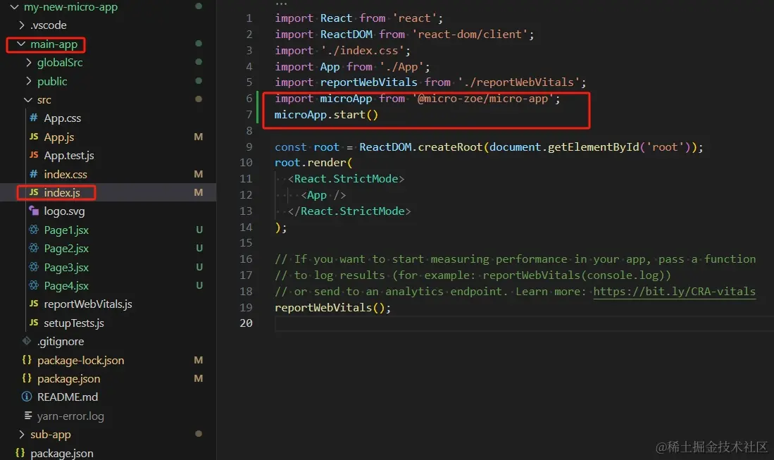This screenshot has width=774, height=460.
Task: Open the Page3.jsx file
Action: tap(66, 268)
